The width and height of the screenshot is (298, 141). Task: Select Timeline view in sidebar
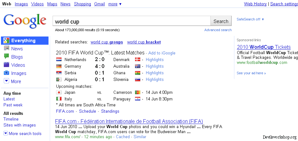[11, 119]
